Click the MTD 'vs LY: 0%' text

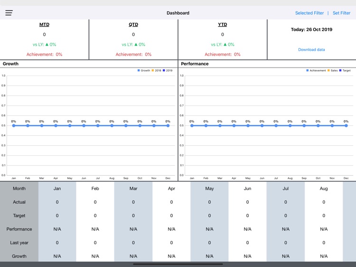pos(44,45)
